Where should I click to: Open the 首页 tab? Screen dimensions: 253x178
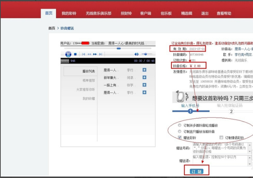click(49, 13)
